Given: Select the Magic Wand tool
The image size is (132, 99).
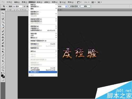Looking at the screenshot, I should pyautogui.click(x=3, y=22).
